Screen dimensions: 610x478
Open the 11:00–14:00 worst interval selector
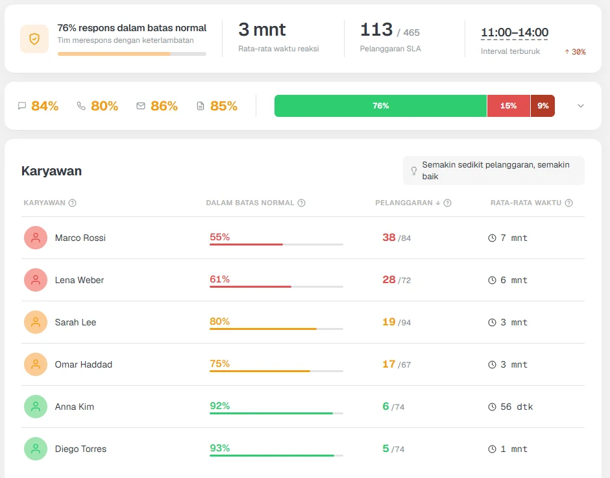pos(515,32)
